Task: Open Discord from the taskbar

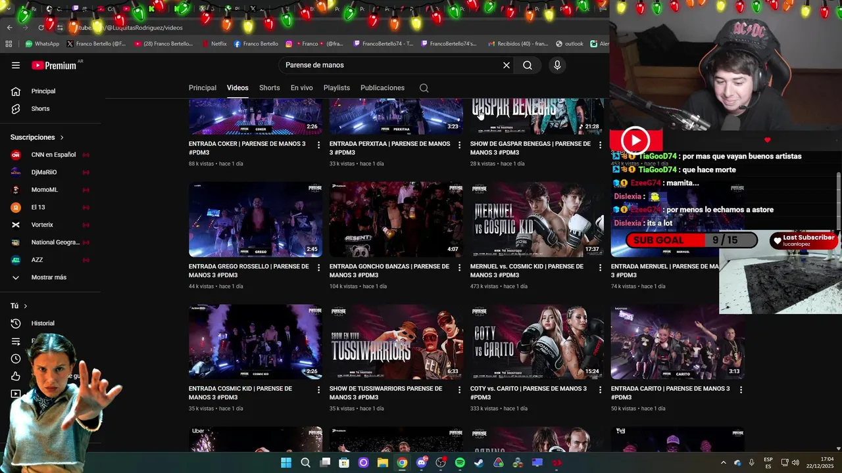Action: (x=422, y=462)
